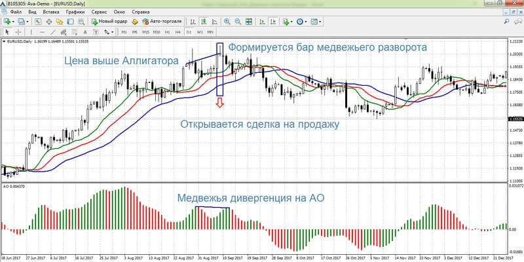Expand the periodicity clock dropdown

306,22
